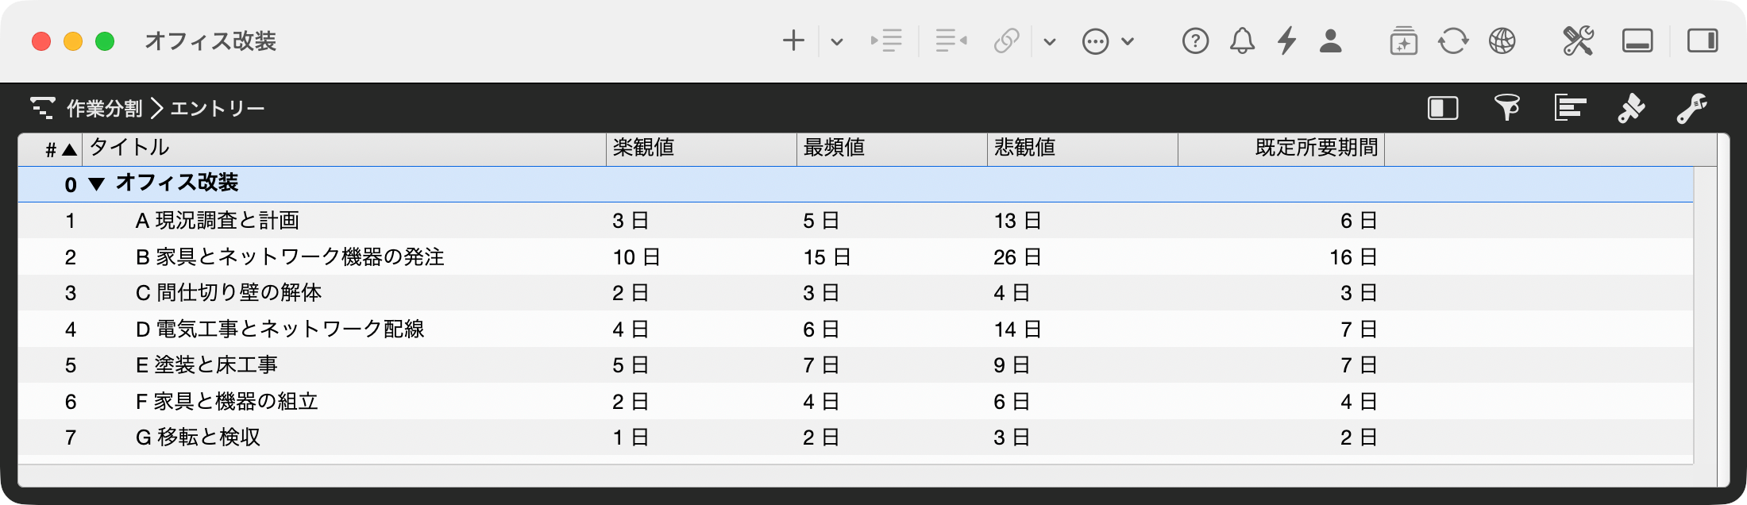Select the オフィス改装 project row title
The image size is (1747, 505).
(x=177, y=183)
